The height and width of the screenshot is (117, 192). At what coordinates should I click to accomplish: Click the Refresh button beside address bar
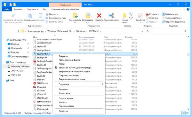[x=148, y=31]
